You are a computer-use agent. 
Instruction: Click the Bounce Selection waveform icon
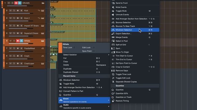[x=113, y=22]
